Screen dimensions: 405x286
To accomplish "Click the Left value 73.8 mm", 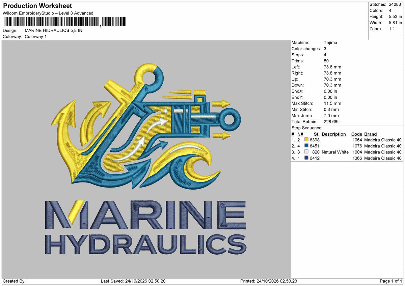I will [332, 67].
